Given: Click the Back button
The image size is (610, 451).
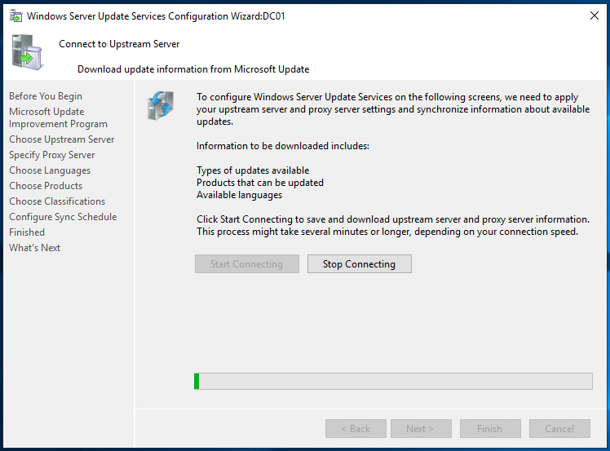Looking at the screenshot, I should (356, 428).
